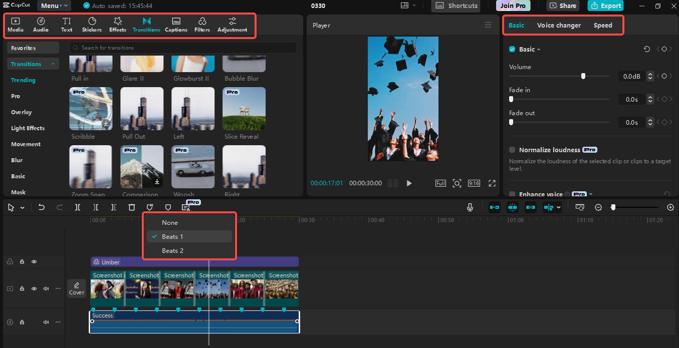Switch to the Filters panel
Screen dimensions: 679x348
click(202, 24)
